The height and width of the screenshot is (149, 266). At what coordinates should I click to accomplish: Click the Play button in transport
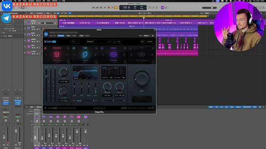coord(105,7)
